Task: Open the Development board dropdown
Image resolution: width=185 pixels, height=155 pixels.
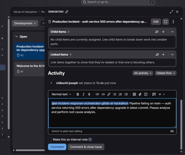Action: [x=25, y=23]
